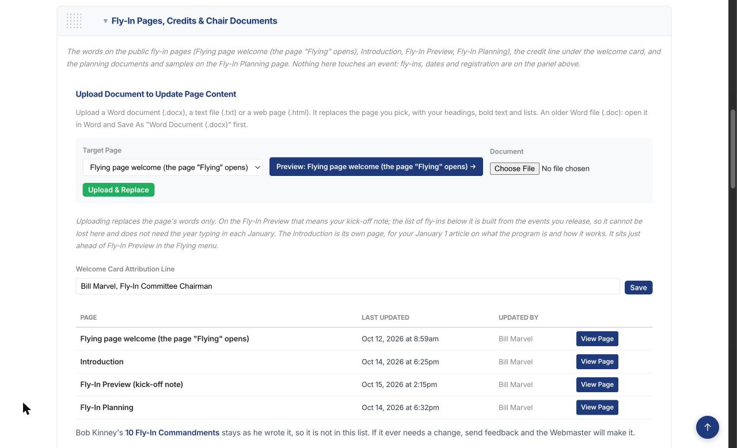This screenshot has height=448, width=737.
Task: Edit the Welcome Card Attribution Line field
Action: 348,286
